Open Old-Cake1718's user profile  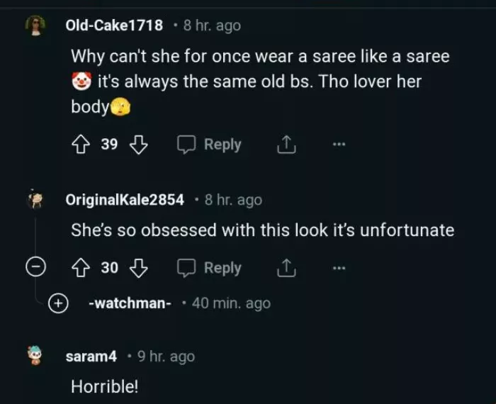pyautogui.click(x=114, y=26)
